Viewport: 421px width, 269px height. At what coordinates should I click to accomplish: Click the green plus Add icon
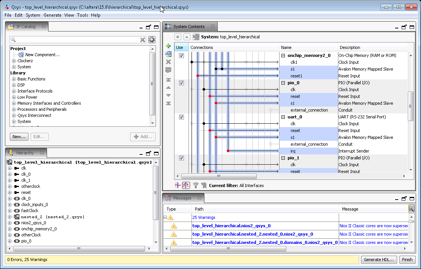pos(168,46)
